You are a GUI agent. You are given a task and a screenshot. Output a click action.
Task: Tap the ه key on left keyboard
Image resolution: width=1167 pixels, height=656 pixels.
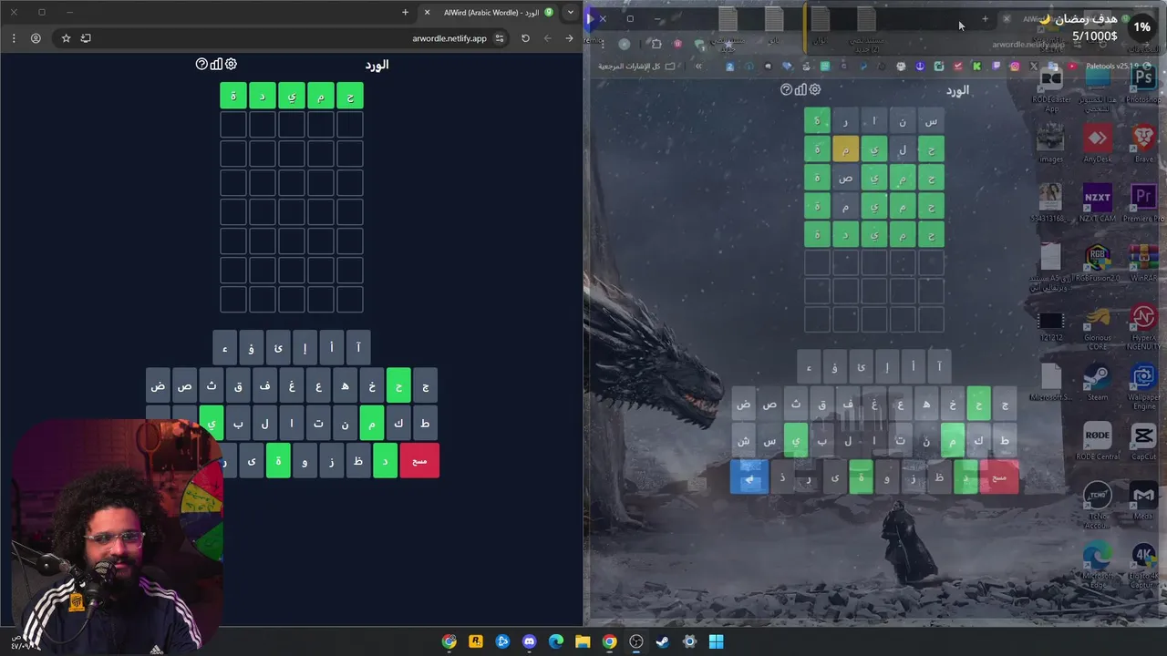(x=345, y=386)
